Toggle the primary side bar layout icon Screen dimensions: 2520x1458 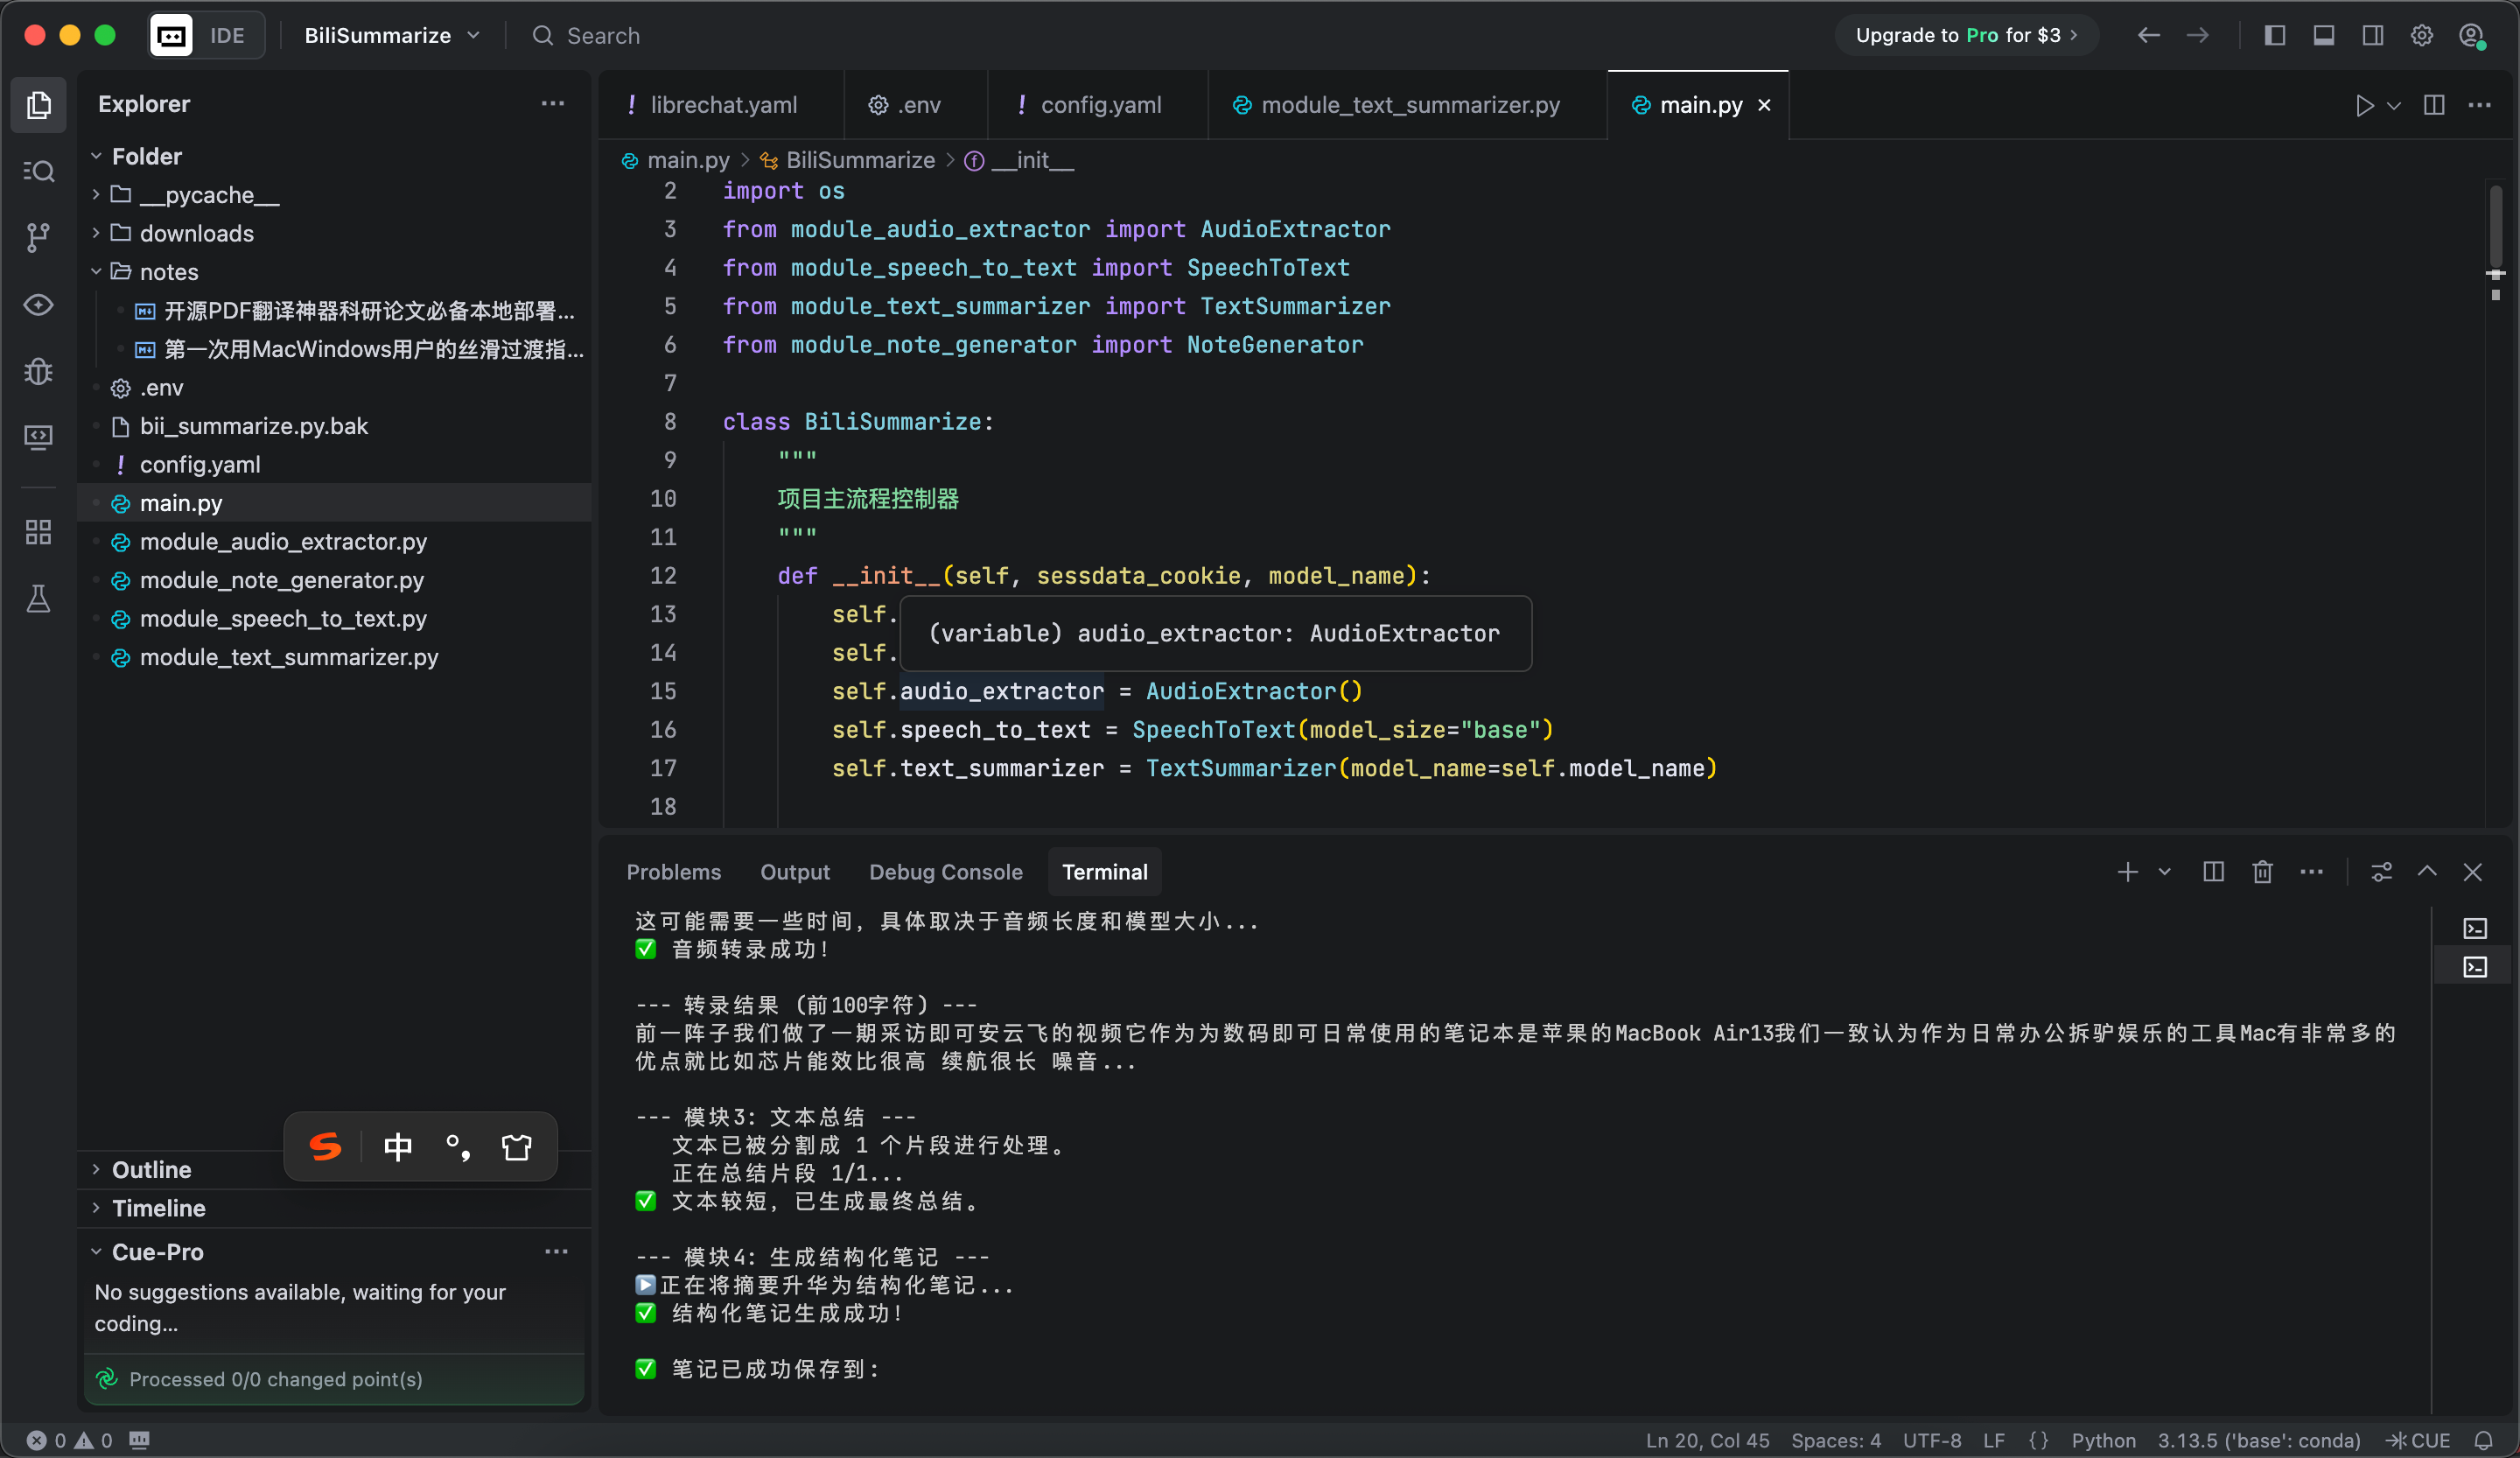[x=2274, y=36]
